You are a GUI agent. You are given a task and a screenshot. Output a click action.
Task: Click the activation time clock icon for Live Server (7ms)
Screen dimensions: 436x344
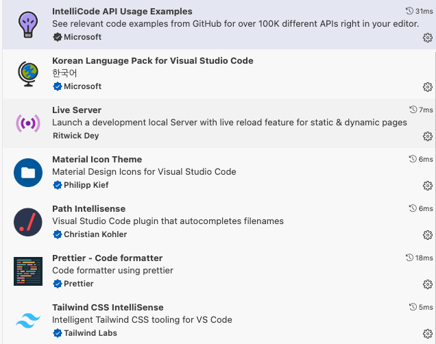point(413,110)
